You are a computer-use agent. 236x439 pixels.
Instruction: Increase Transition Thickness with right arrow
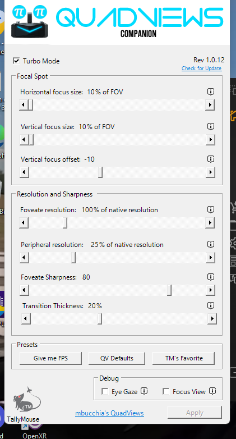coord(212,319)
